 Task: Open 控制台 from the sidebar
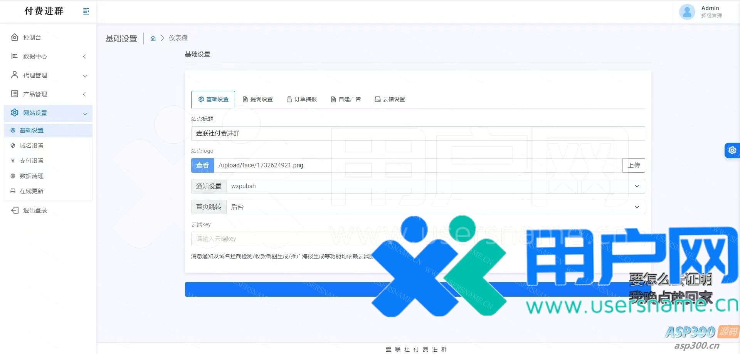coord(32,37)
